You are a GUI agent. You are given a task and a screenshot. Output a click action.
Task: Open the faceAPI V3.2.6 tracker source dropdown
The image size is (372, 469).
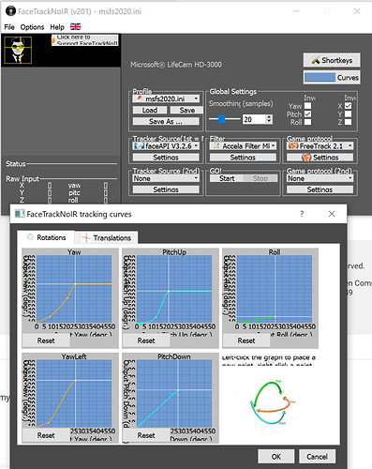click(x=166, y=146)
